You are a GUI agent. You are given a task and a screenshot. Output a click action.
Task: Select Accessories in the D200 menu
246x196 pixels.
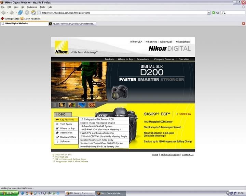click(x=66, y=133)
